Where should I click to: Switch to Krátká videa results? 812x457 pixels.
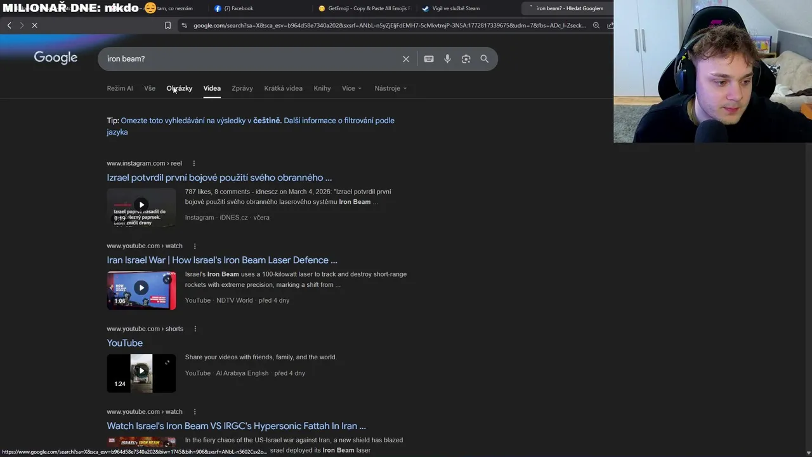283,88
